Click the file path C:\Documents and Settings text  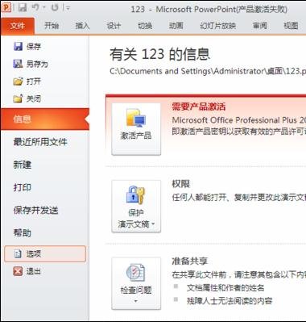point(208,71)
